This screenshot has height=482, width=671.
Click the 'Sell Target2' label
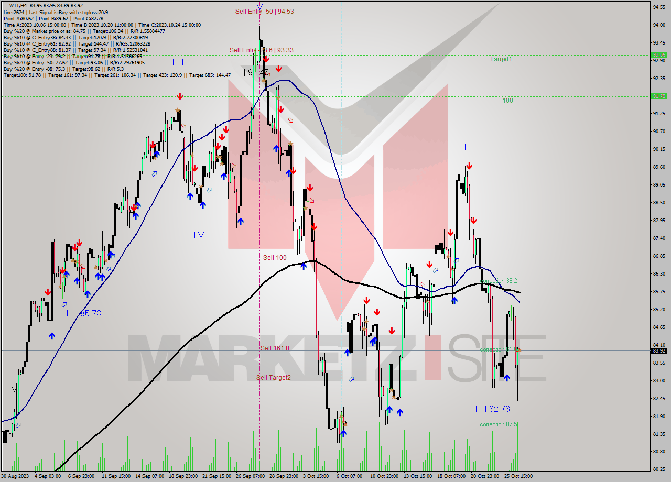274,377
